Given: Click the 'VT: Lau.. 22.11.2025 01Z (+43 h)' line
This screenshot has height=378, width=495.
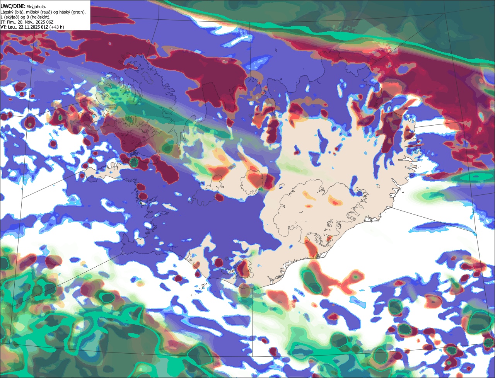Looking at the screenshot, I should click(x=32, y=27).
